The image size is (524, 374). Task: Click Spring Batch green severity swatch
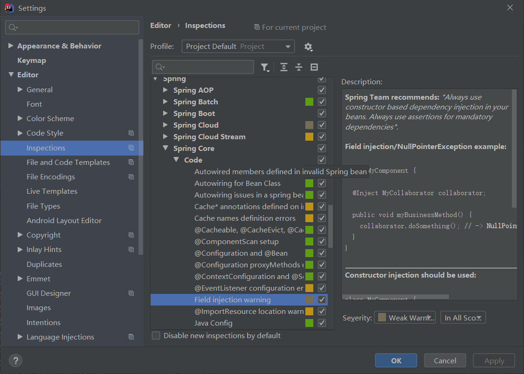[310, 102]
